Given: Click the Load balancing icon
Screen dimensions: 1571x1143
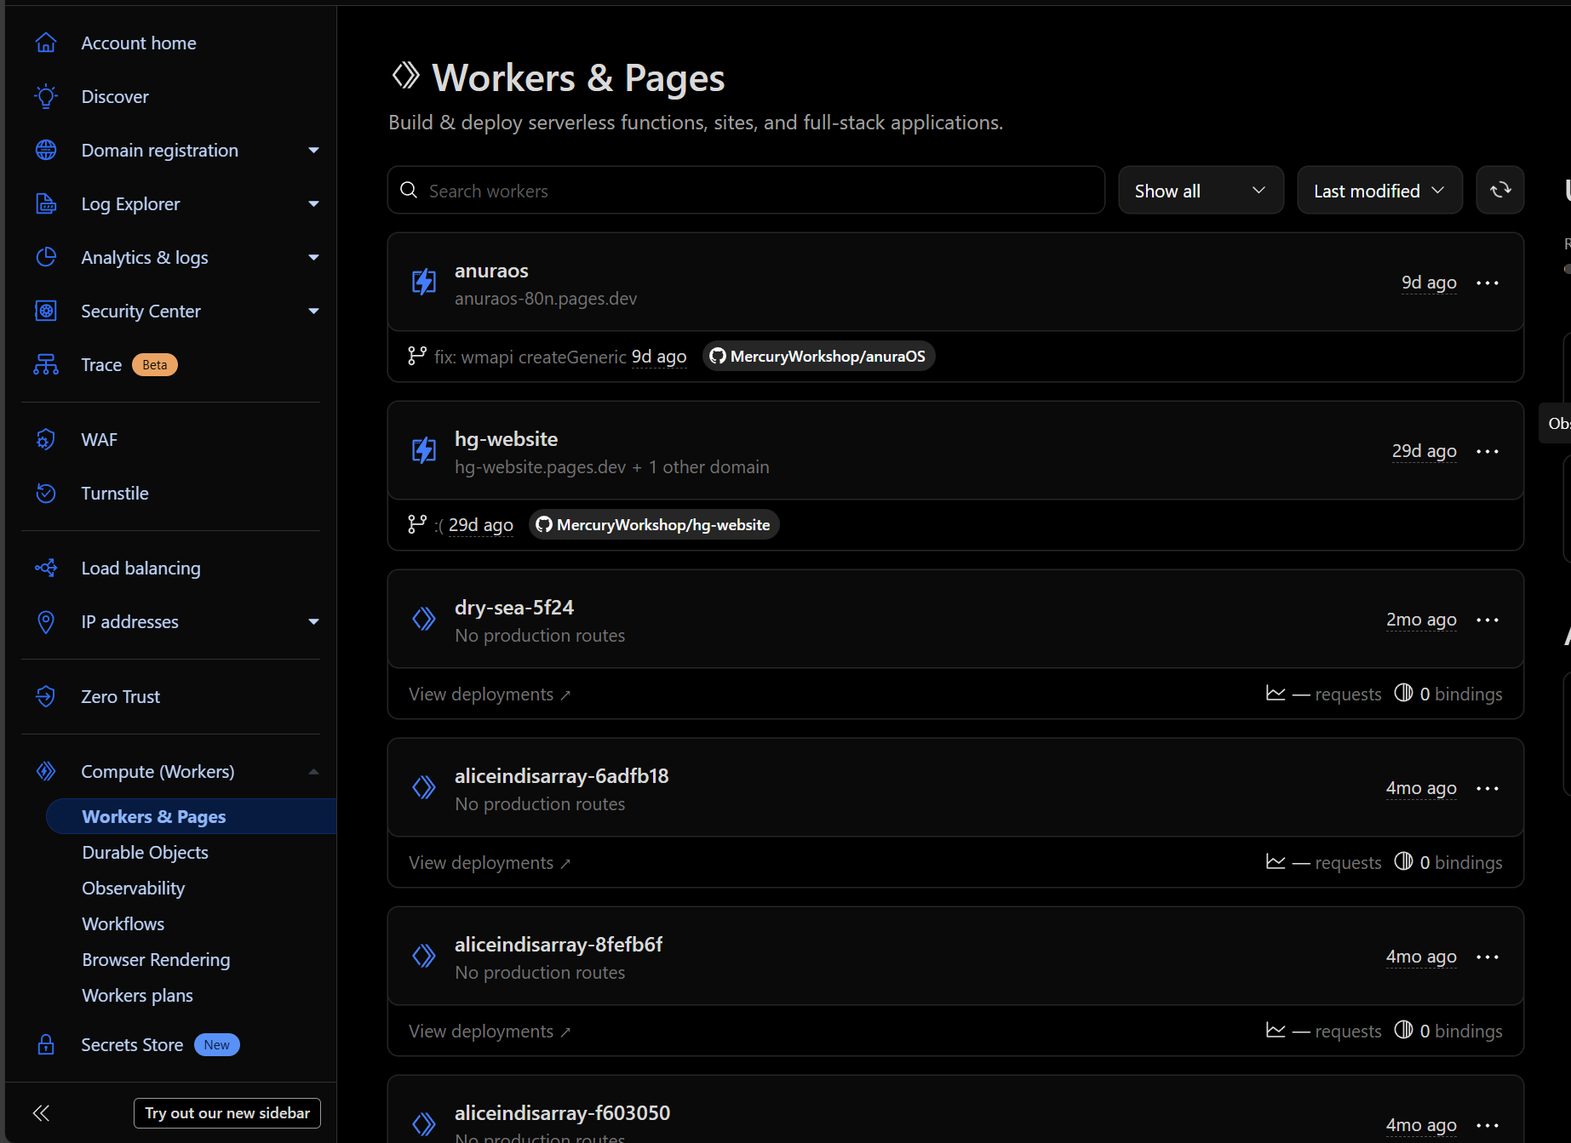Looking at the screenshot, I should (x=46, y=568).
